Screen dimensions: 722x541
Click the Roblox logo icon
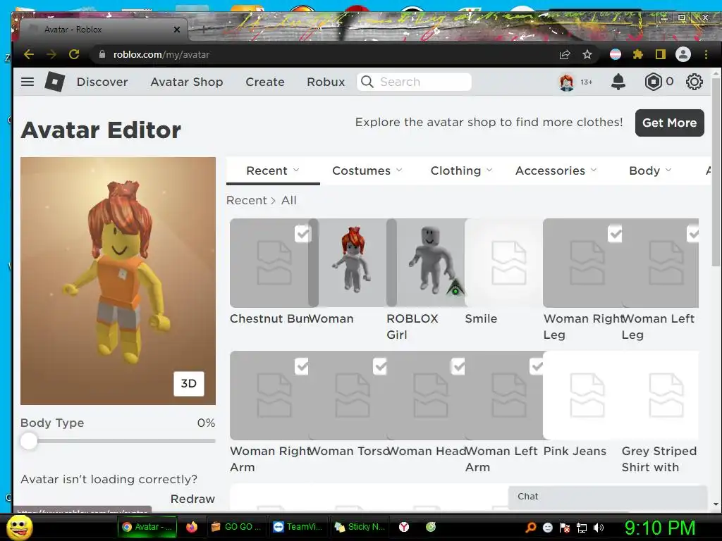click(x=55, y=82)
